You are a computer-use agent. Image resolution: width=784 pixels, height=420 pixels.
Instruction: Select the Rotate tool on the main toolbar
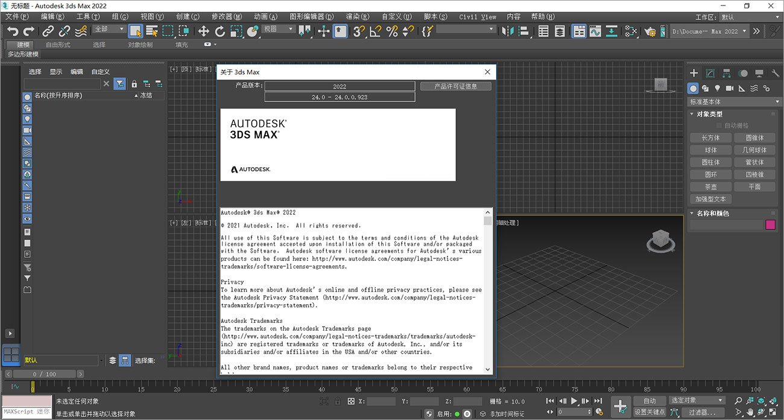click(x=219, y=30)
